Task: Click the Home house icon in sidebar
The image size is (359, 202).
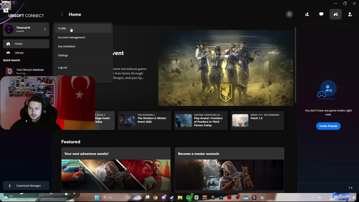Action: [8, 44]
